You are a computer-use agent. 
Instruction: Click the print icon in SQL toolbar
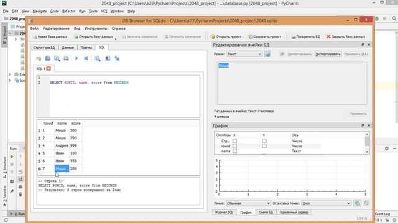click(x=66, y=58)
